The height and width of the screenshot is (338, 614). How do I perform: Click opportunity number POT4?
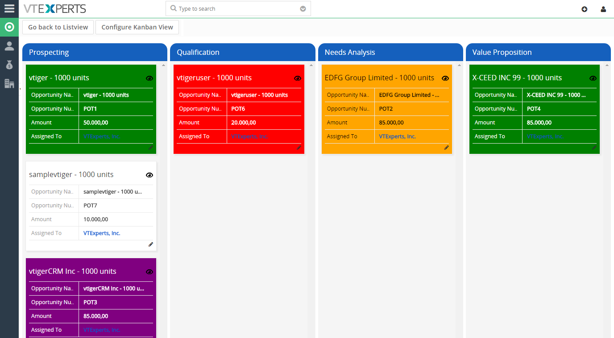(534, 109)
